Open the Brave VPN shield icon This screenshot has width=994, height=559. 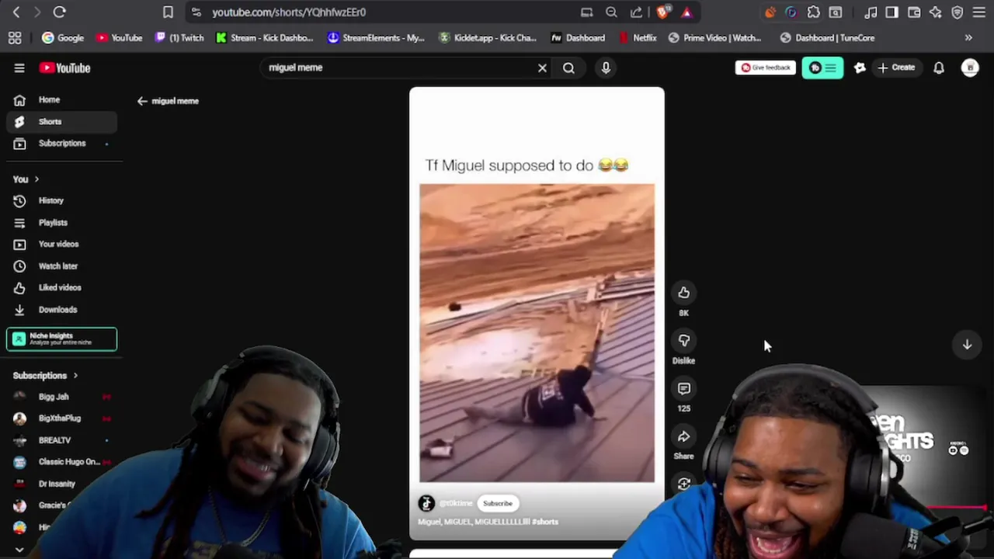pyautogui.click(x=958, y=12)
